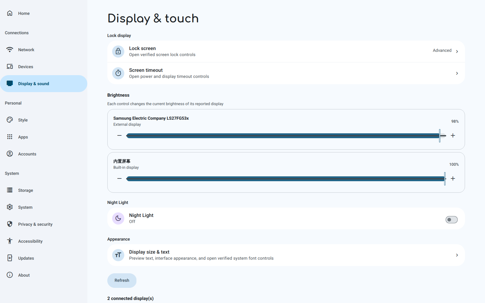485x303 pixels.
Task: Toggle the Night Light switch on
Action: [452, 220]
